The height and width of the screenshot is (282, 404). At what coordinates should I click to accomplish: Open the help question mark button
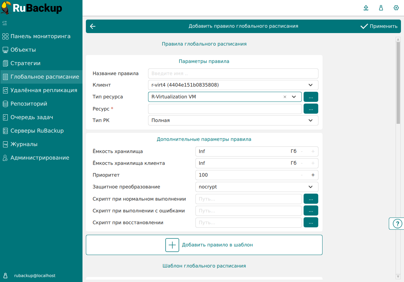pos(397,224)
